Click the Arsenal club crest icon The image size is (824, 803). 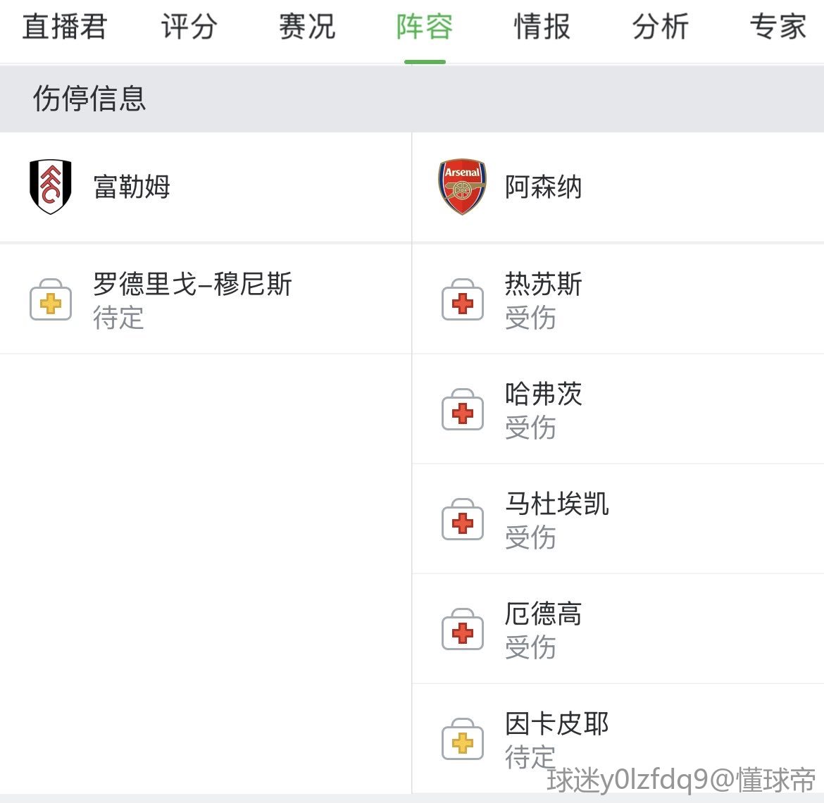coord(462,187)
